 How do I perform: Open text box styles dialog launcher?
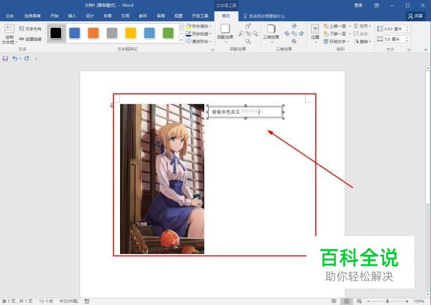click(x=212, y=50)
